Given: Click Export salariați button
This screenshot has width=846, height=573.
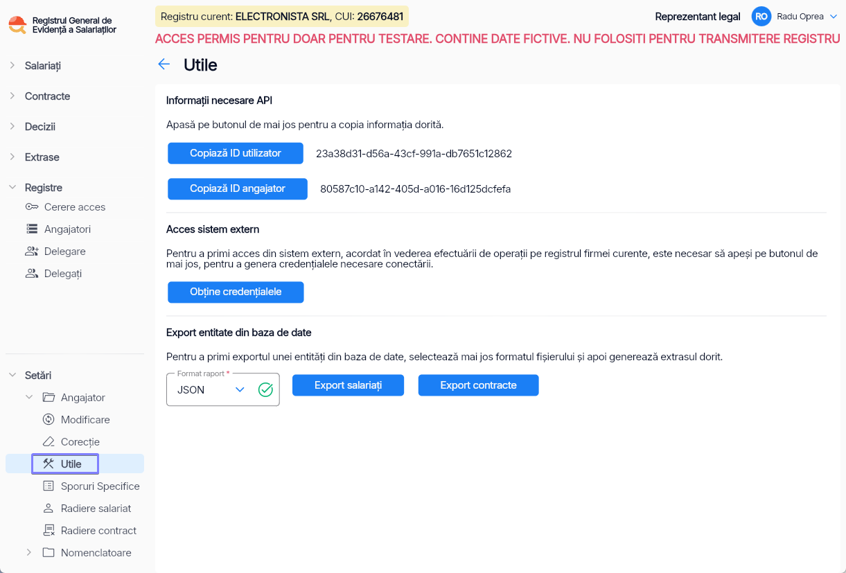Looking at the screenshot, I should click(x=348, y=385).
